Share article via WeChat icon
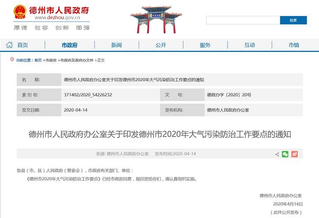The height and width of the screenshot is (218, 319). pyautogui.click(x=285, y=154)
